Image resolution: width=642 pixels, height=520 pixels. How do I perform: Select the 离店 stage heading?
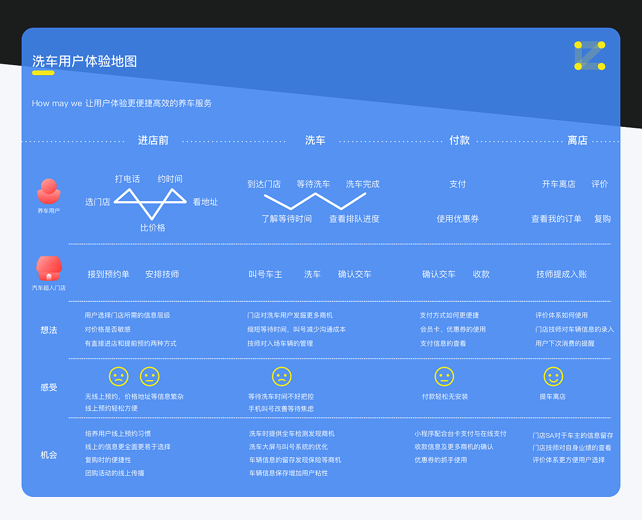pyautogui.click(x=577, y=140)
